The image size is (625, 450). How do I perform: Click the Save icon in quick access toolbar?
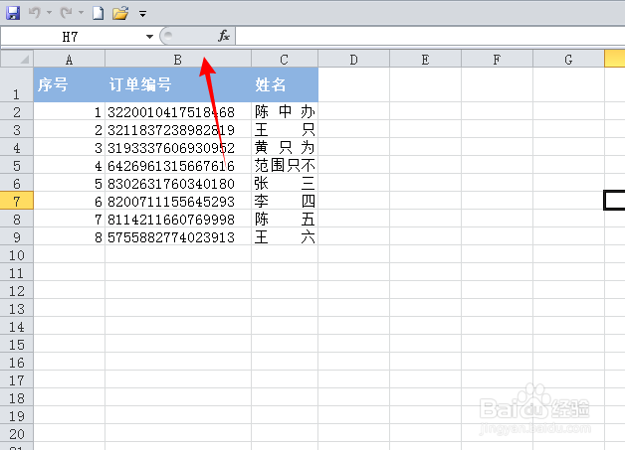pyautogui.click(x=13, y=13)
